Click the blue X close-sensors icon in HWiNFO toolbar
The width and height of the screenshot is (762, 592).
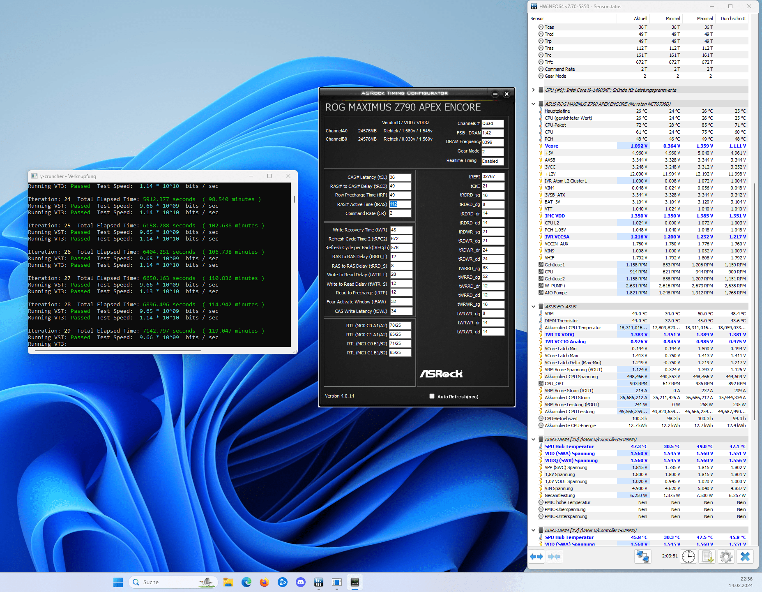tap(745, 557)
